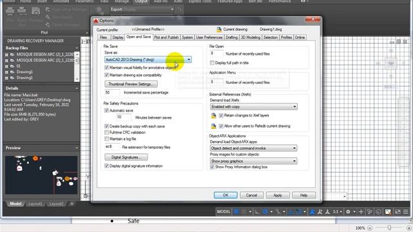Switch to the User Preferences tab
Image resolution: width=413 pixels, height=232 pixels.
[209, 37]
